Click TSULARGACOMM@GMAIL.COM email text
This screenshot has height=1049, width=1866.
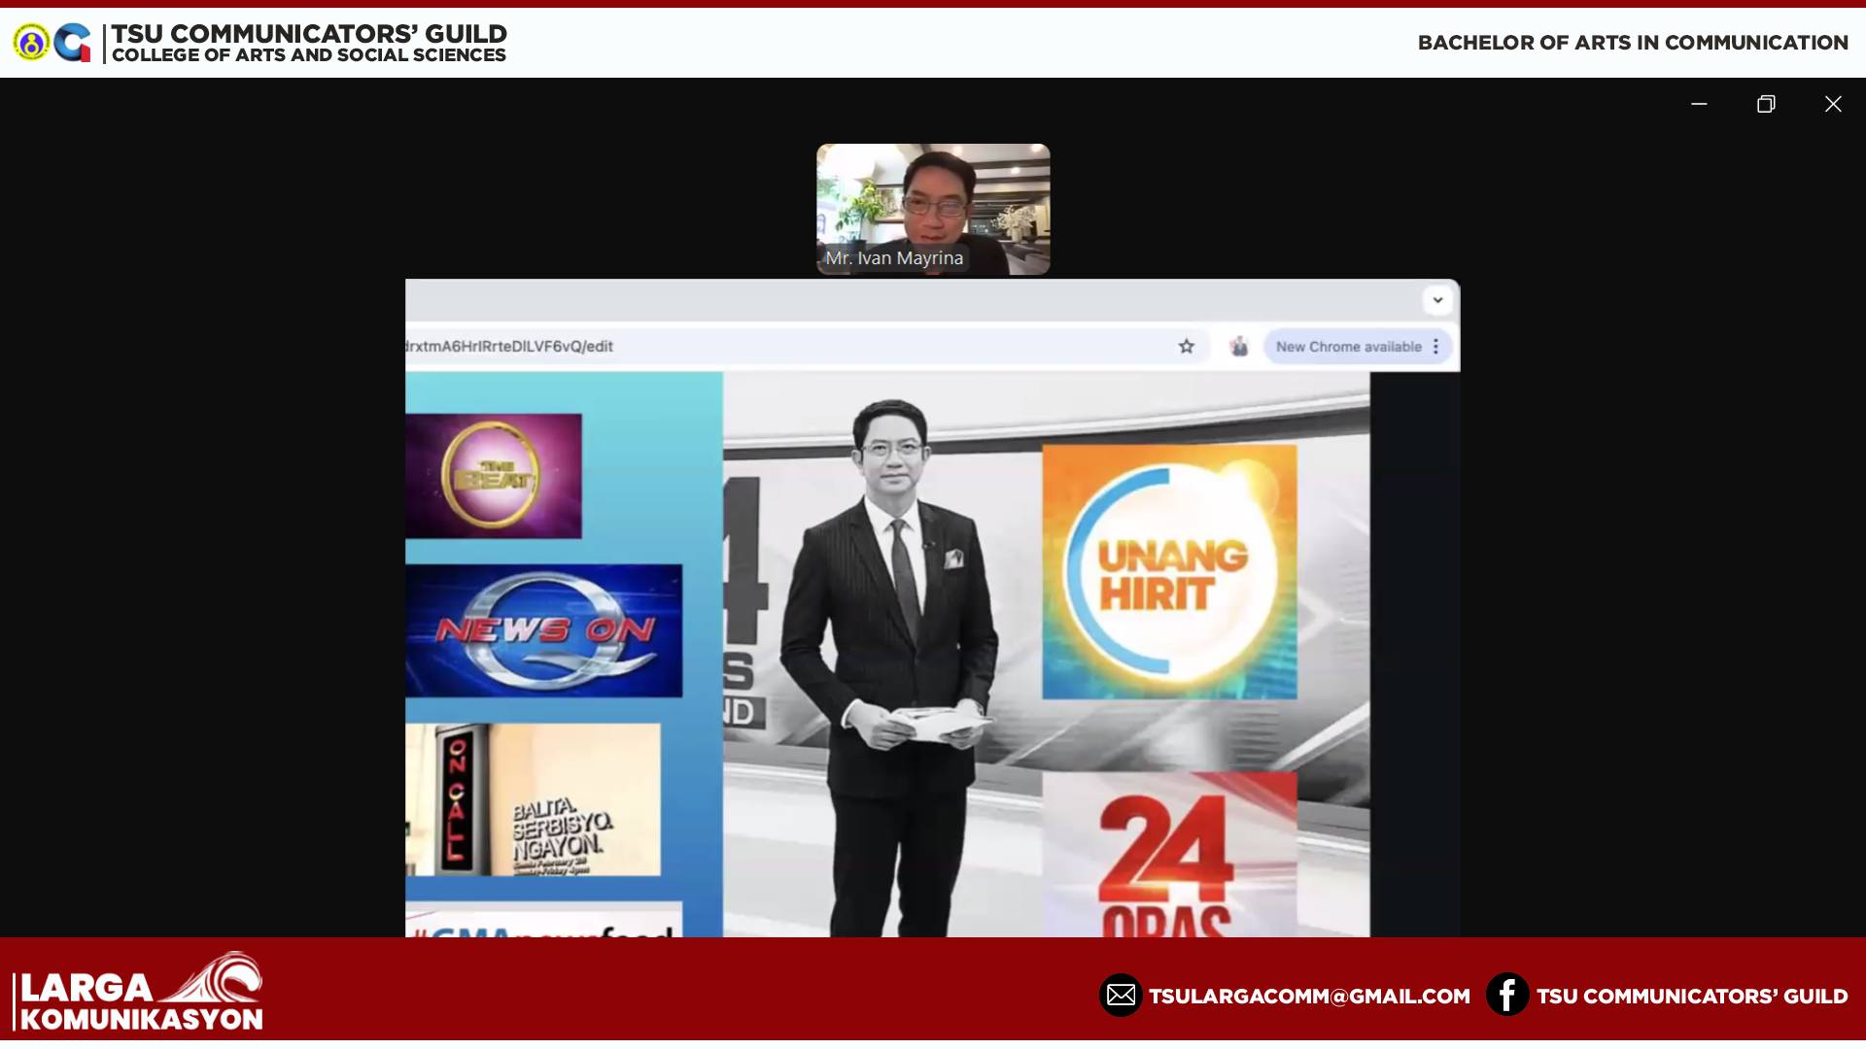[x=1309, y=997]
